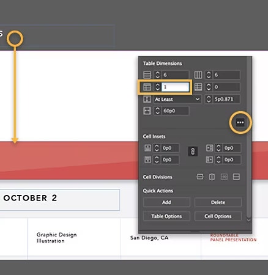Image resolution: width=268 pixels, height=275 pixels.
Task: Open Cell Options
Action: coord(218,216)
